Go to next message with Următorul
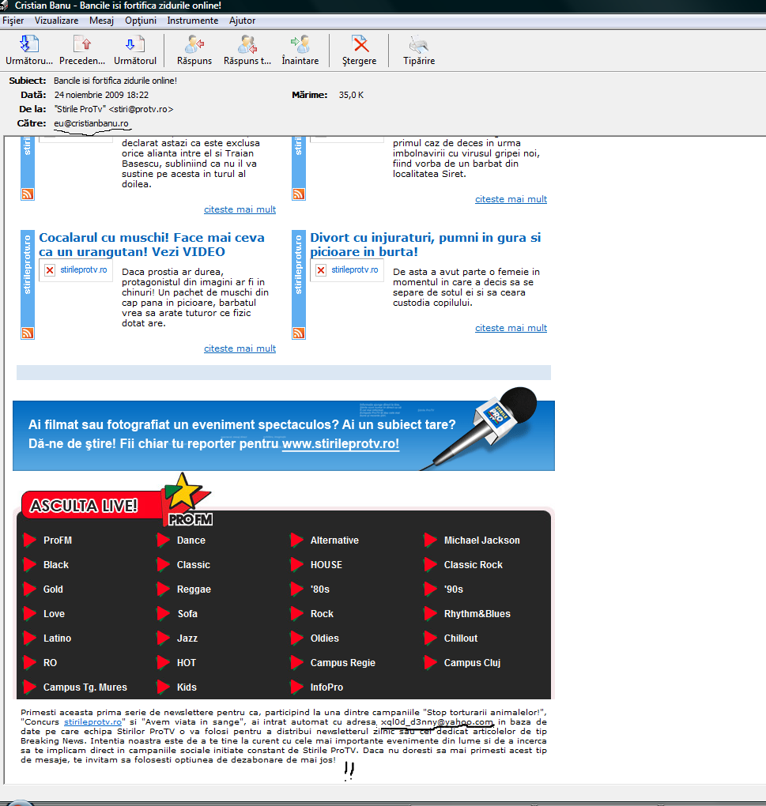This screenshot has width=766, height=806. (x=135, y=51)
